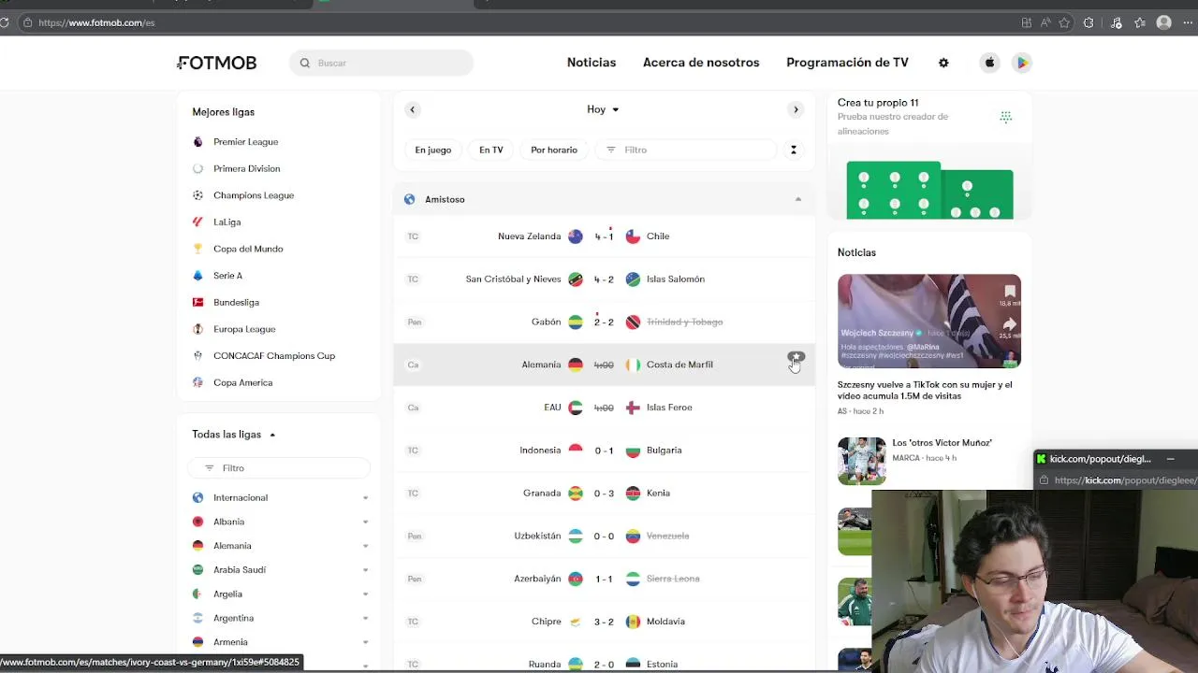Open Granada vs Kenia match

[604, 494]
